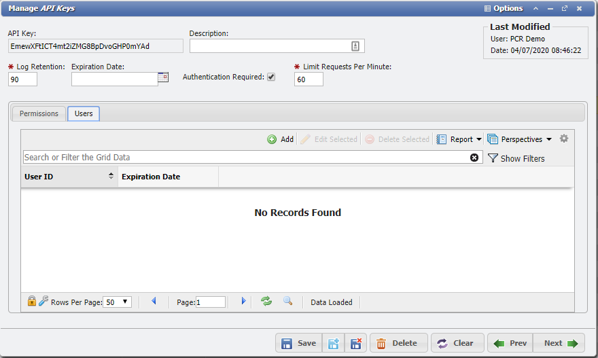This screenshot has height=358, width=598.
Task: Expand the Report dropdown menu
Action: point(478,139)
